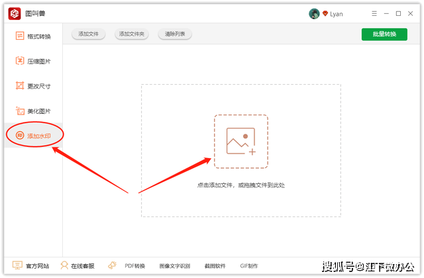
Task: Click the PDF转换 link
Action: click(134, 266)
